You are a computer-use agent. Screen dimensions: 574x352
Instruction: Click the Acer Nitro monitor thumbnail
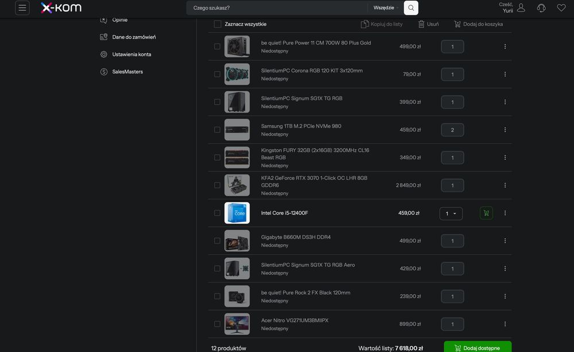(x=237, y=324)
